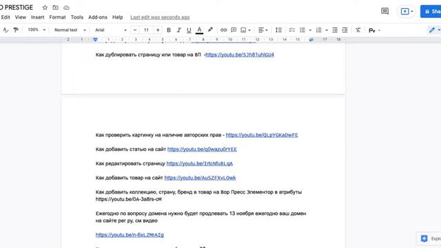441x248 pixels.
Task: Open the Format menu
Action: click(57, 17)
